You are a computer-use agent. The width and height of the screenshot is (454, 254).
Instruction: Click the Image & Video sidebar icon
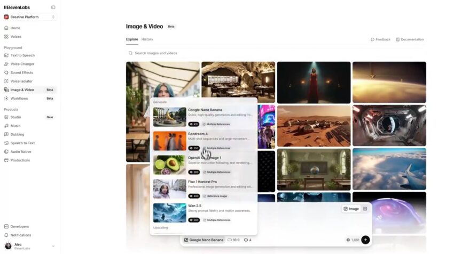[x=6, y=90]
